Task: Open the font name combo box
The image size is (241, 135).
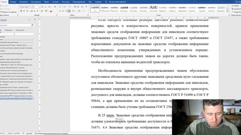Action: click(26, 7)
